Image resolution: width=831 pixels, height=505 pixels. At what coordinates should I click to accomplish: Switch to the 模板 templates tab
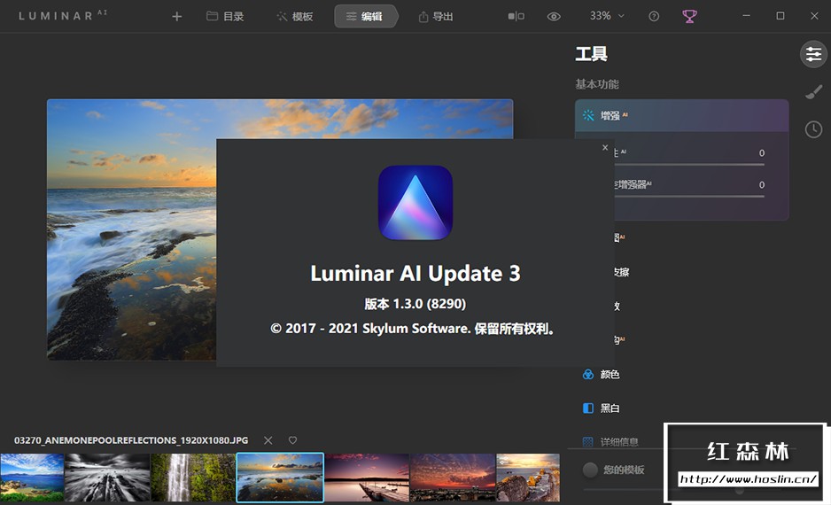pos(295,17)
